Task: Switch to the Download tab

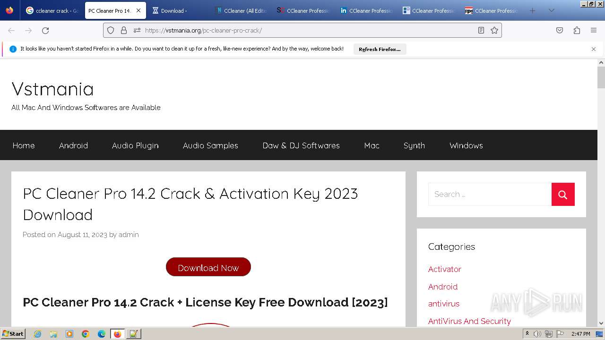Action: [177, 10]
